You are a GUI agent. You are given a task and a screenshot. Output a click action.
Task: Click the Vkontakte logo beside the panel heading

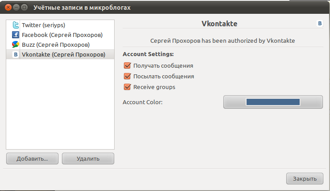[x=320, y=23]
